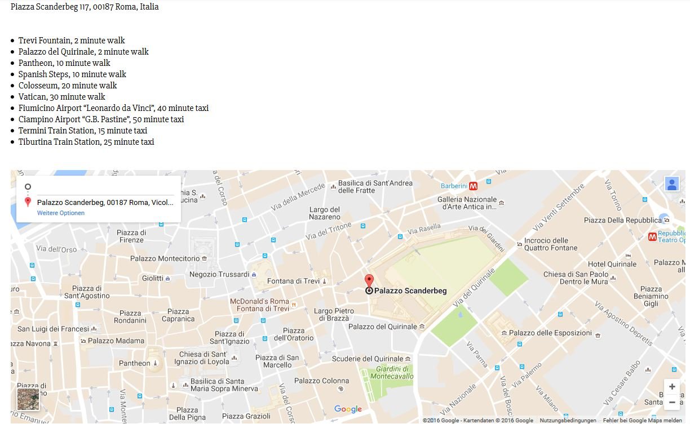Click the Fontana di Trevi landmark icon
690x424 pixels.
tap(325, 281)
